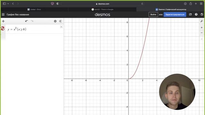Open the Desmos hamburger menu
This screenshot has width=205, height=115.
[3, 14]
